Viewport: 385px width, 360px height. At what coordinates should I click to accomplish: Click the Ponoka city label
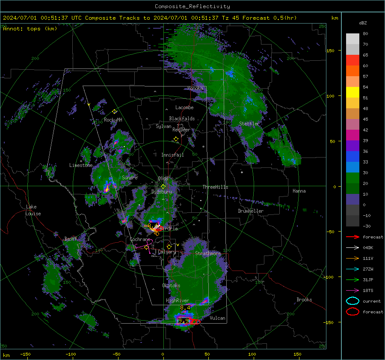(195, 89)
